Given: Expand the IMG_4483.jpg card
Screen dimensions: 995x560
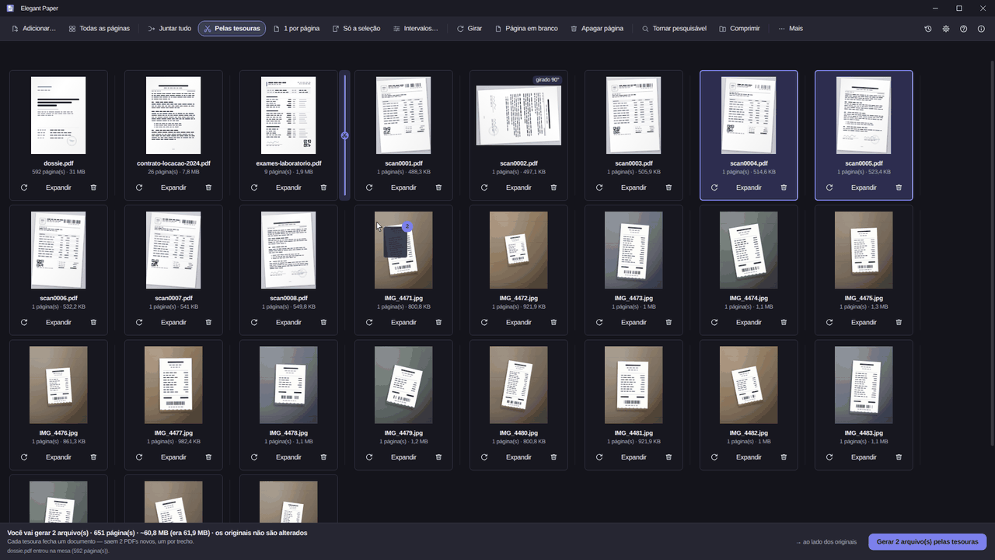Looking at the screenshot, I should (x=864, y=457).
